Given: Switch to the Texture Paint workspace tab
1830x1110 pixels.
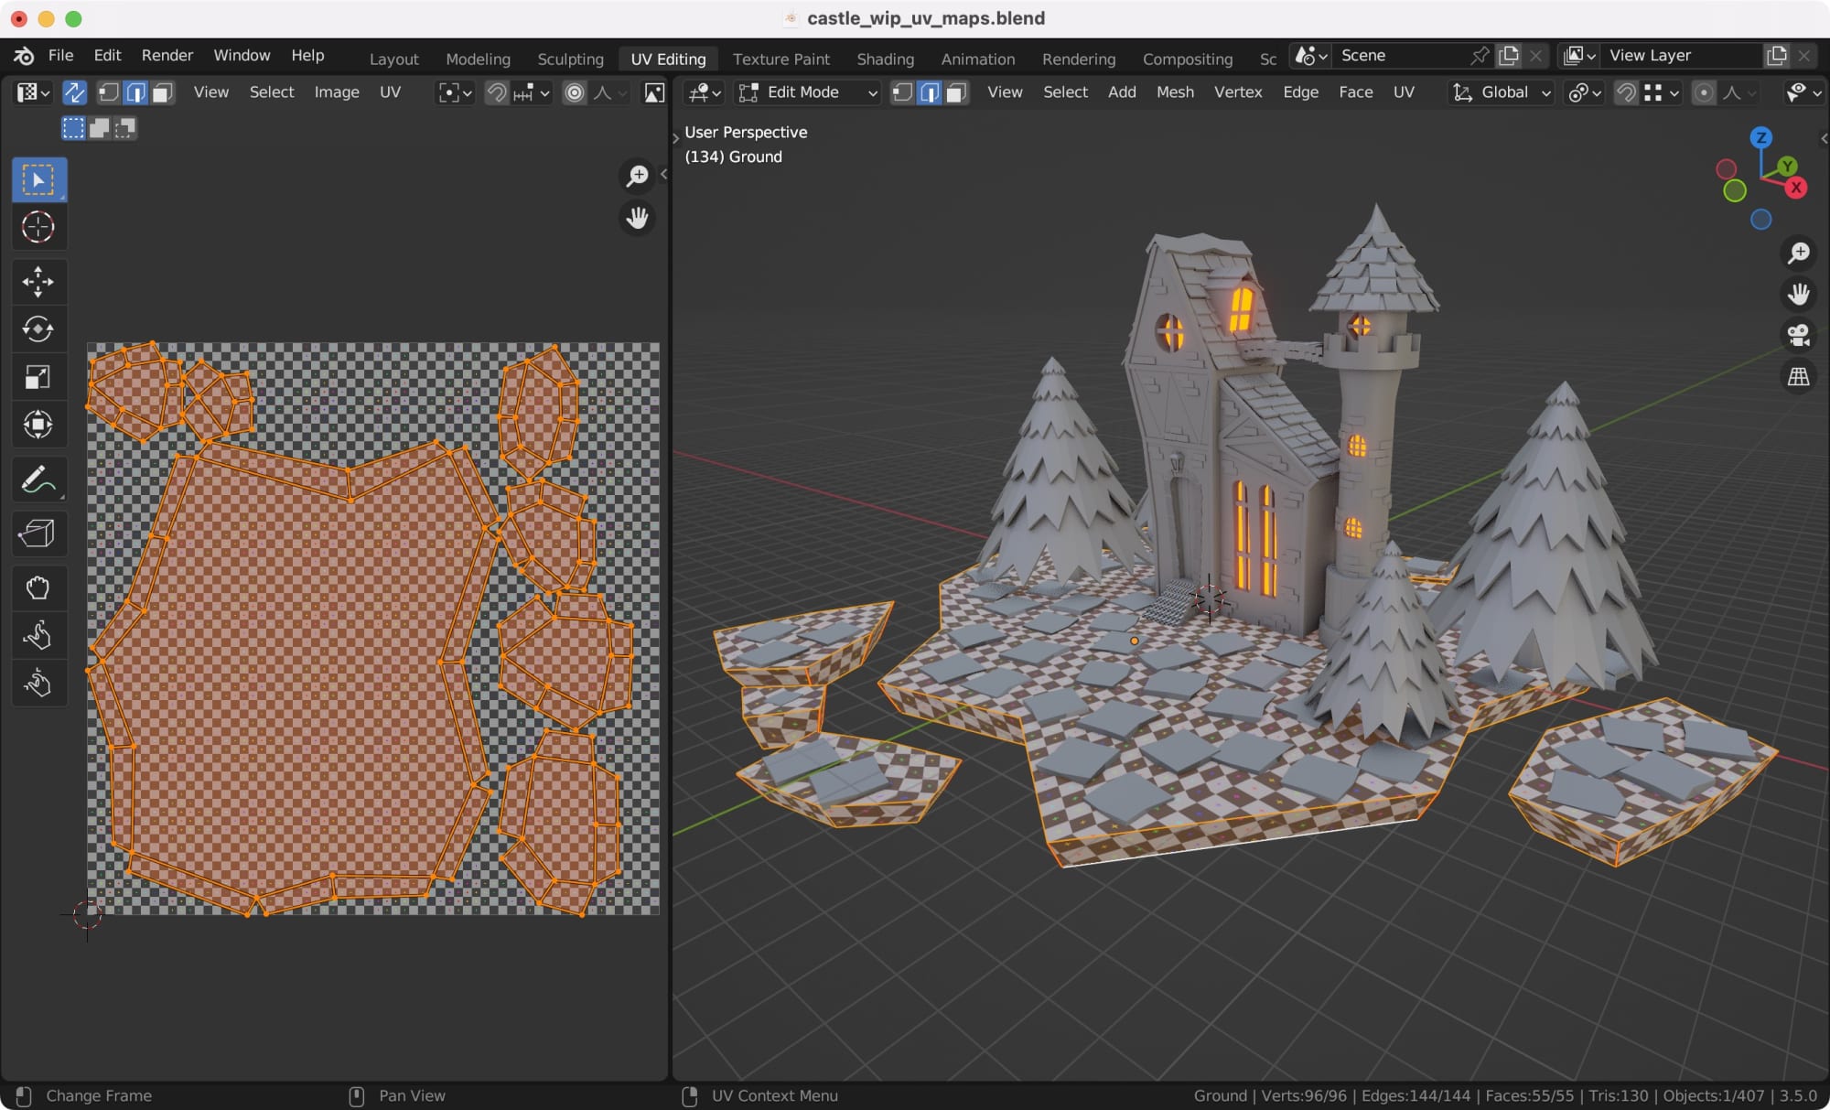Looking at the screenshot, I should point(780,59).
